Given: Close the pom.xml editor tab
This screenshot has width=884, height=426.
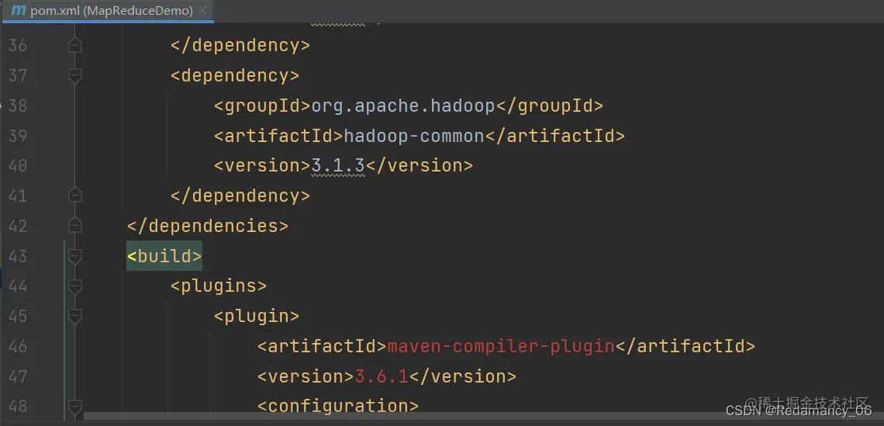Looking at the screenshot, I should [203, 11].
